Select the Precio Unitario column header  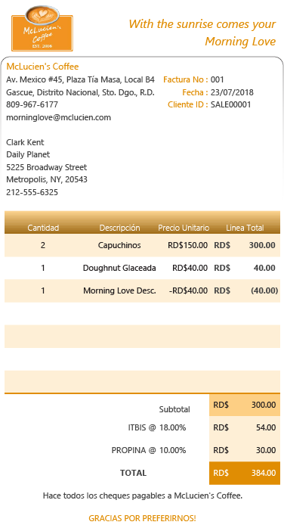click(x=184, y=228)
